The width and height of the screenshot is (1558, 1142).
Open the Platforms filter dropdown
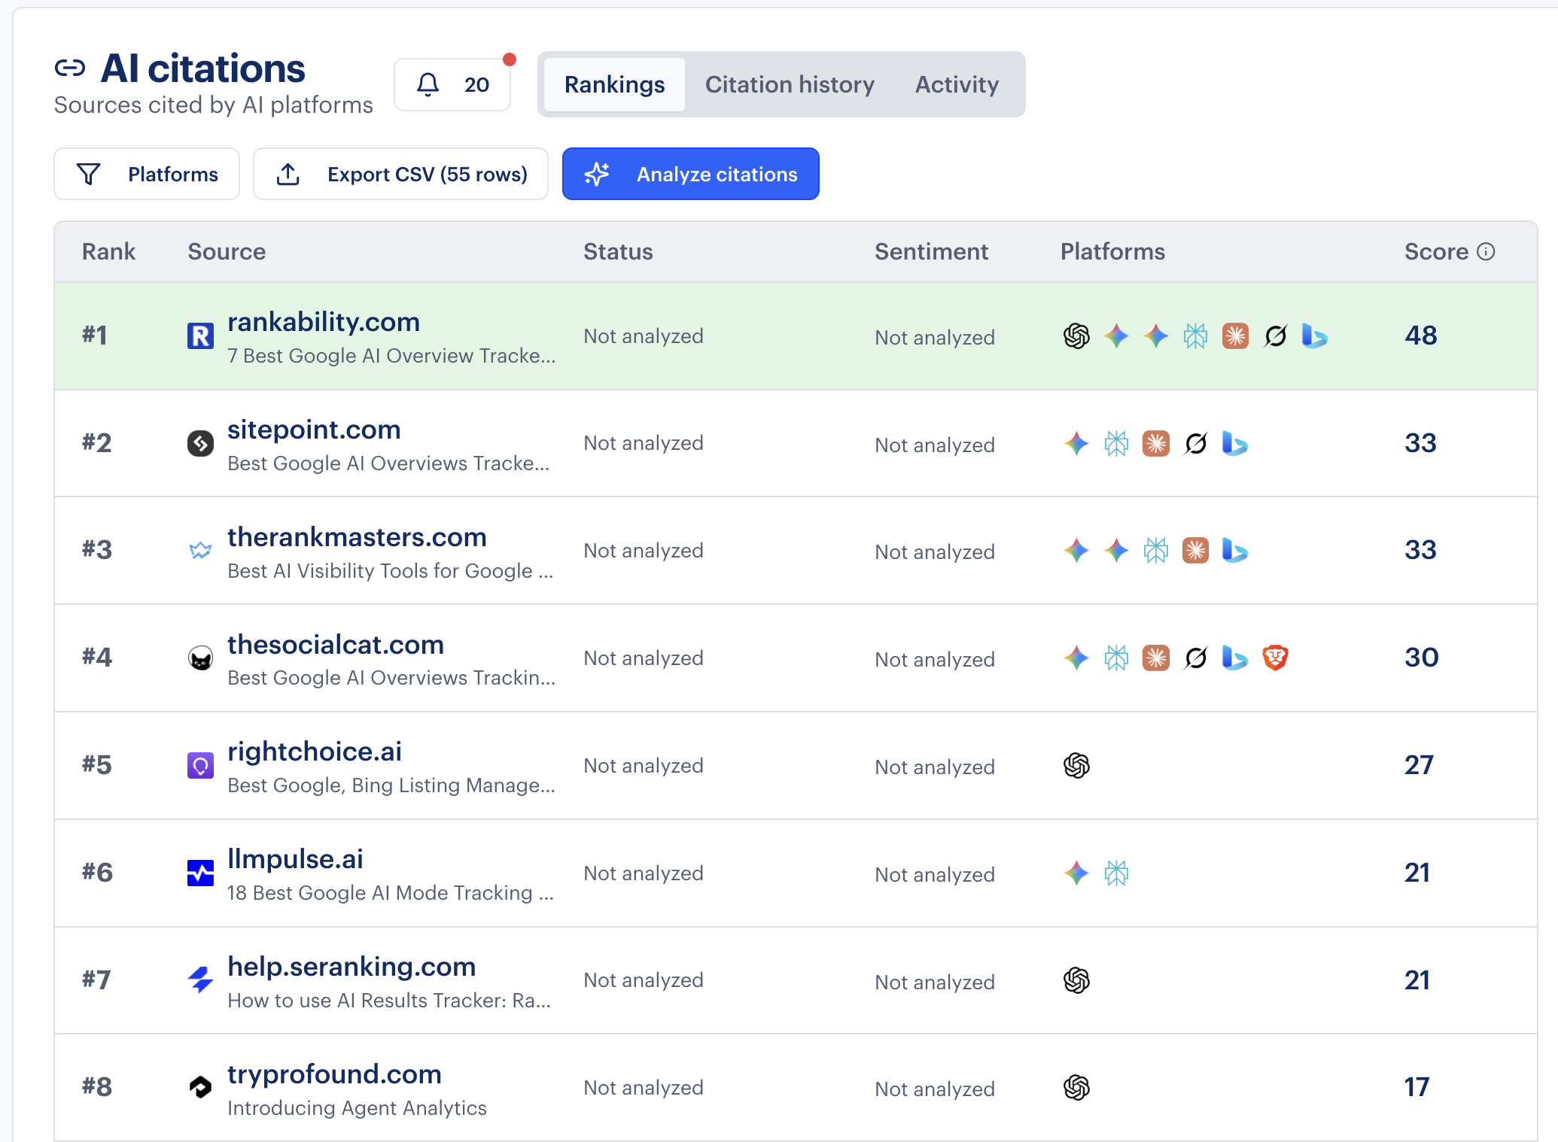pos(147,174)
